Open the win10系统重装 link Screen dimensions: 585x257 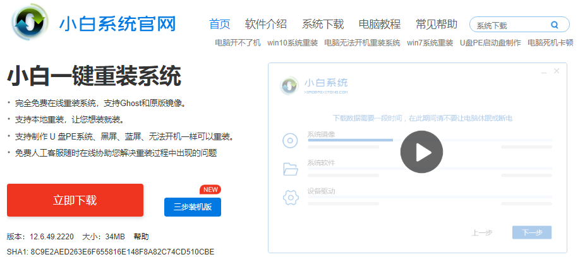(292, 43)
